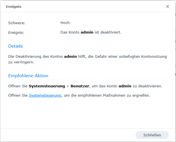Open the underlined Systemsteuerung link

tap(45, 96)
